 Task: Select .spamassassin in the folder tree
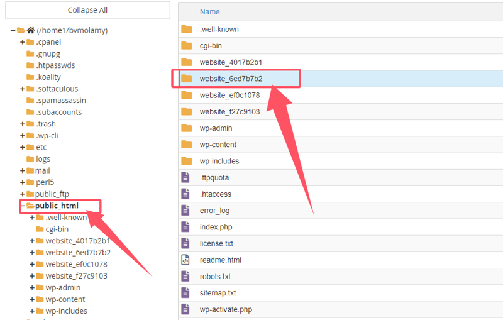60,101
